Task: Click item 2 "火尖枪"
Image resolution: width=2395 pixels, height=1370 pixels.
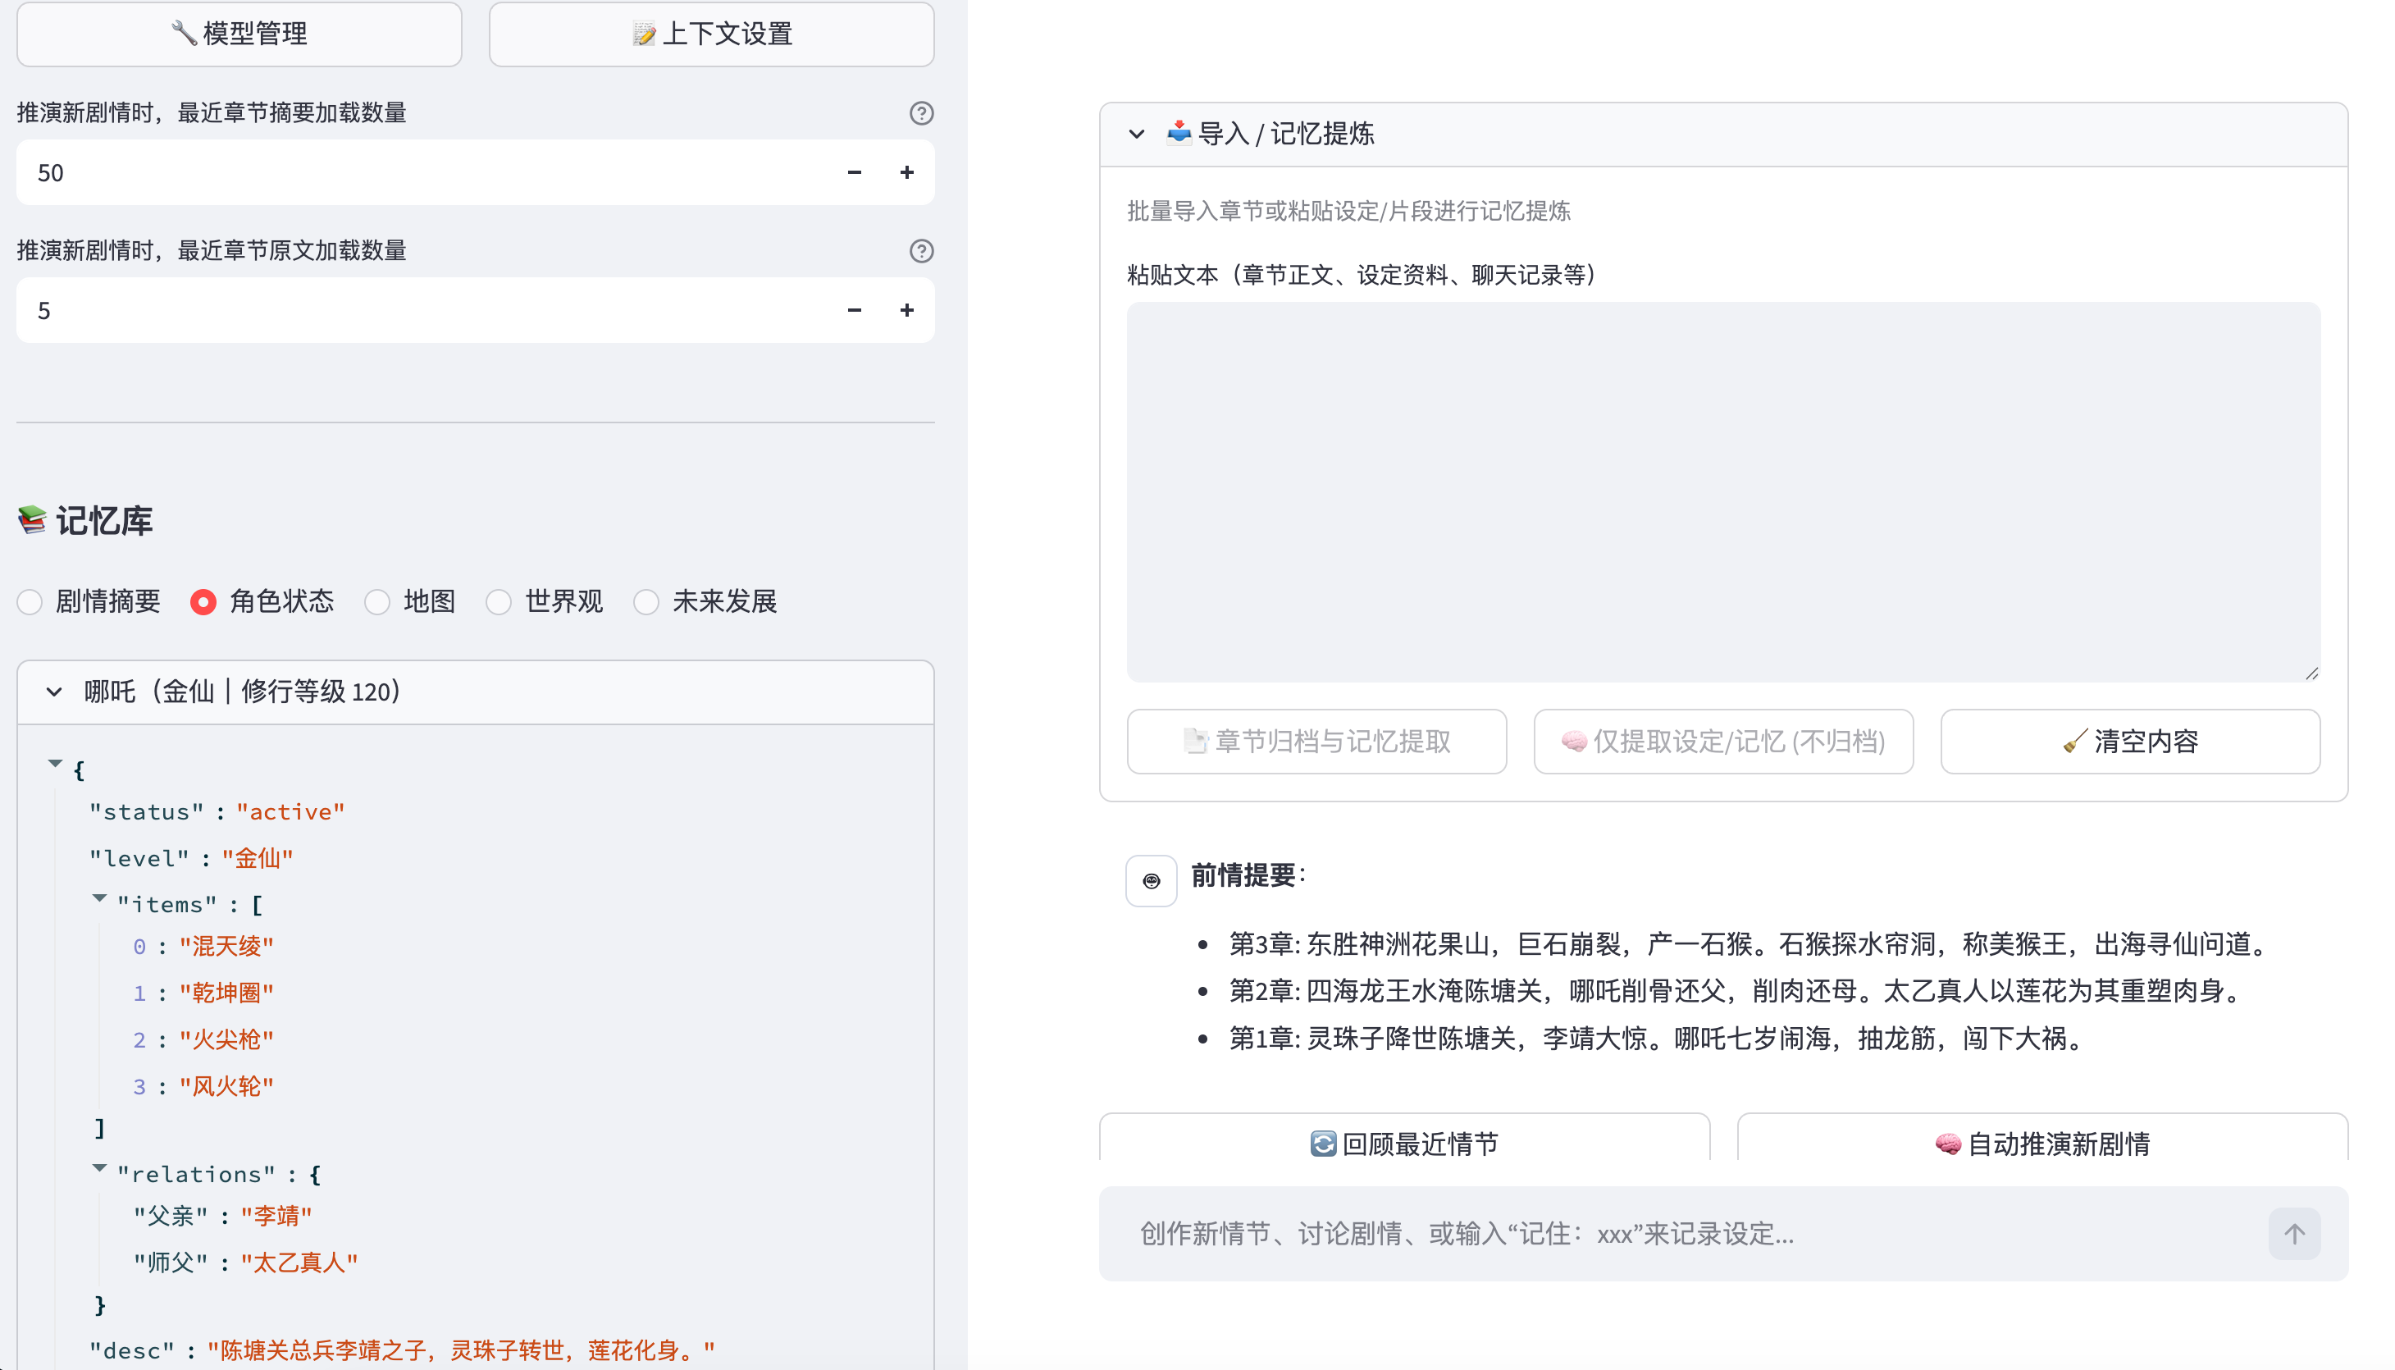Action: (226, 1039)
